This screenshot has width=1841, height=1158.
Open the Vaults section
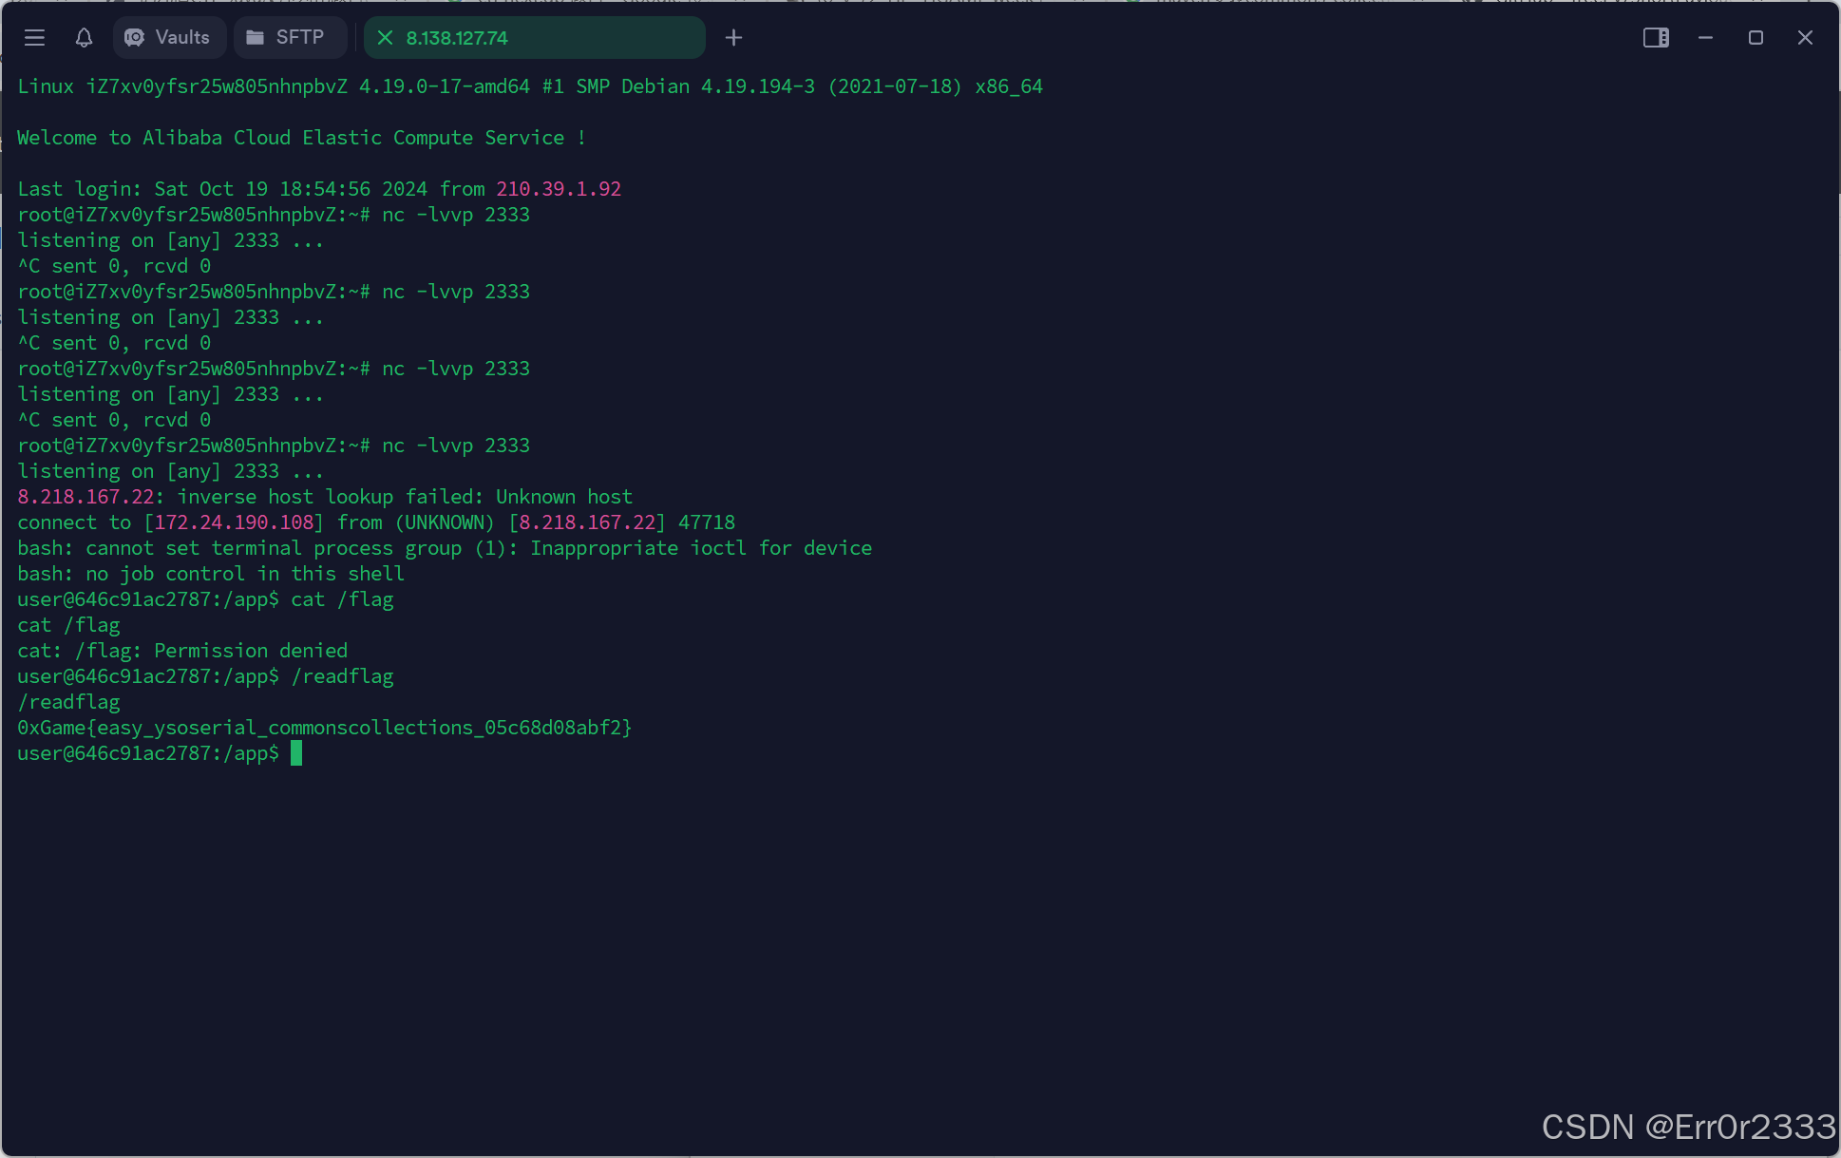coord(169,38)
